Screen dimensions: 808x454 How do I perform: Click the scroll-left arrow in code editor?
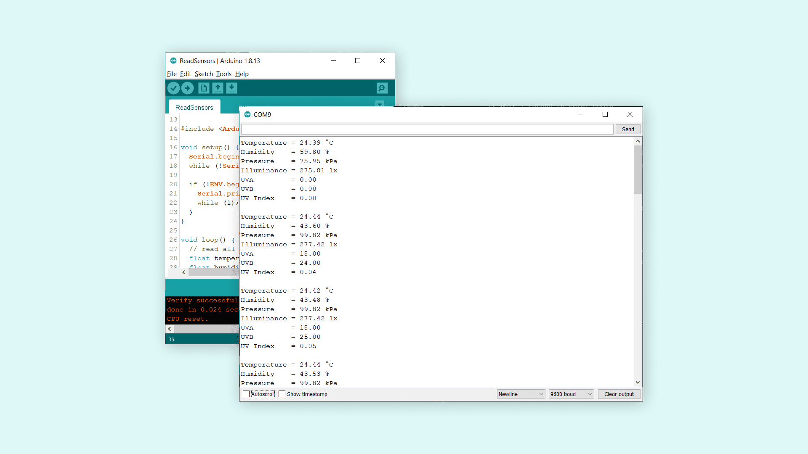tap(183, 272)
